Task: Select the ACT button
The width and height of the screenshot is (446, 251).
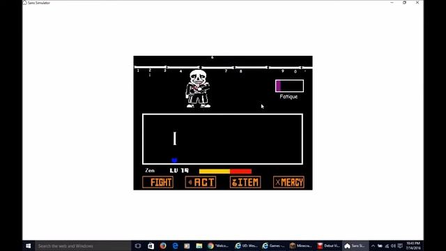Action: [x=201, y=182]
